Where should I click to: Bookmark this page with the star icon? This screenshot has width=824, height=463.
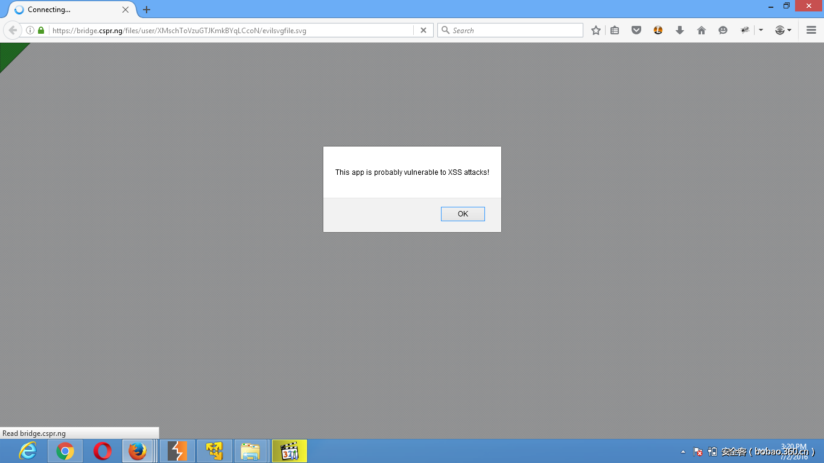595,30
